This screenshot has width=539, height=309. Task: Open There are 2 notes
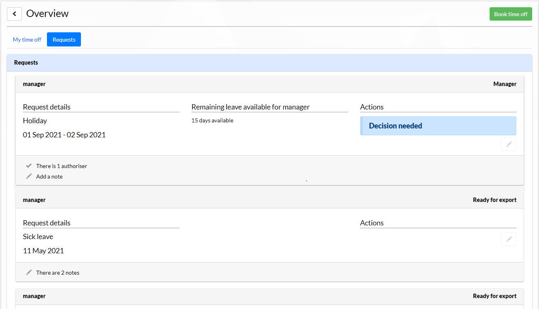57,273
